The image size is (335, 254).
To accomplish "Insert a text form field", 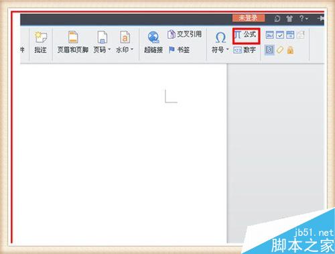I will 270,35.
